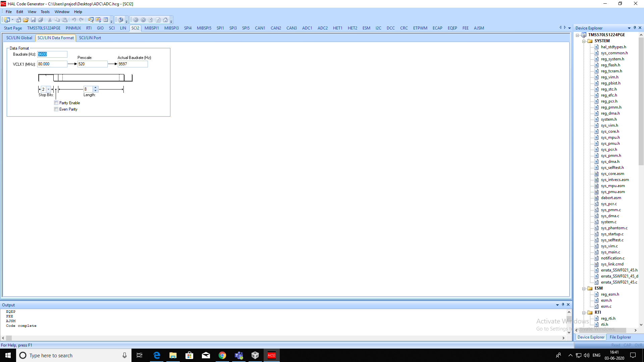
Task: Pin the Device Explorer panel
Action: [x=635, y=28]
